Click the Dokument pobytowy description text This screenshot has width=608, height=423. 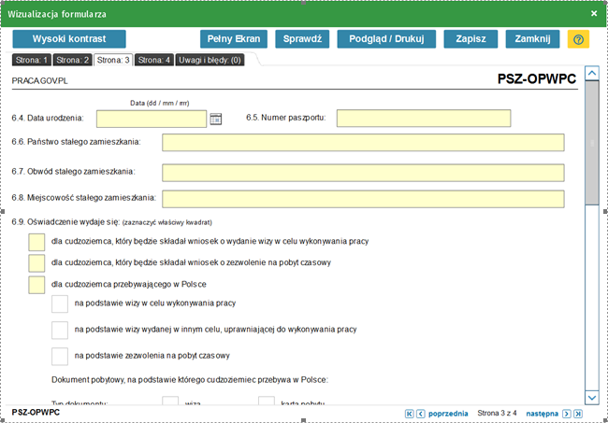coord(190,380)
